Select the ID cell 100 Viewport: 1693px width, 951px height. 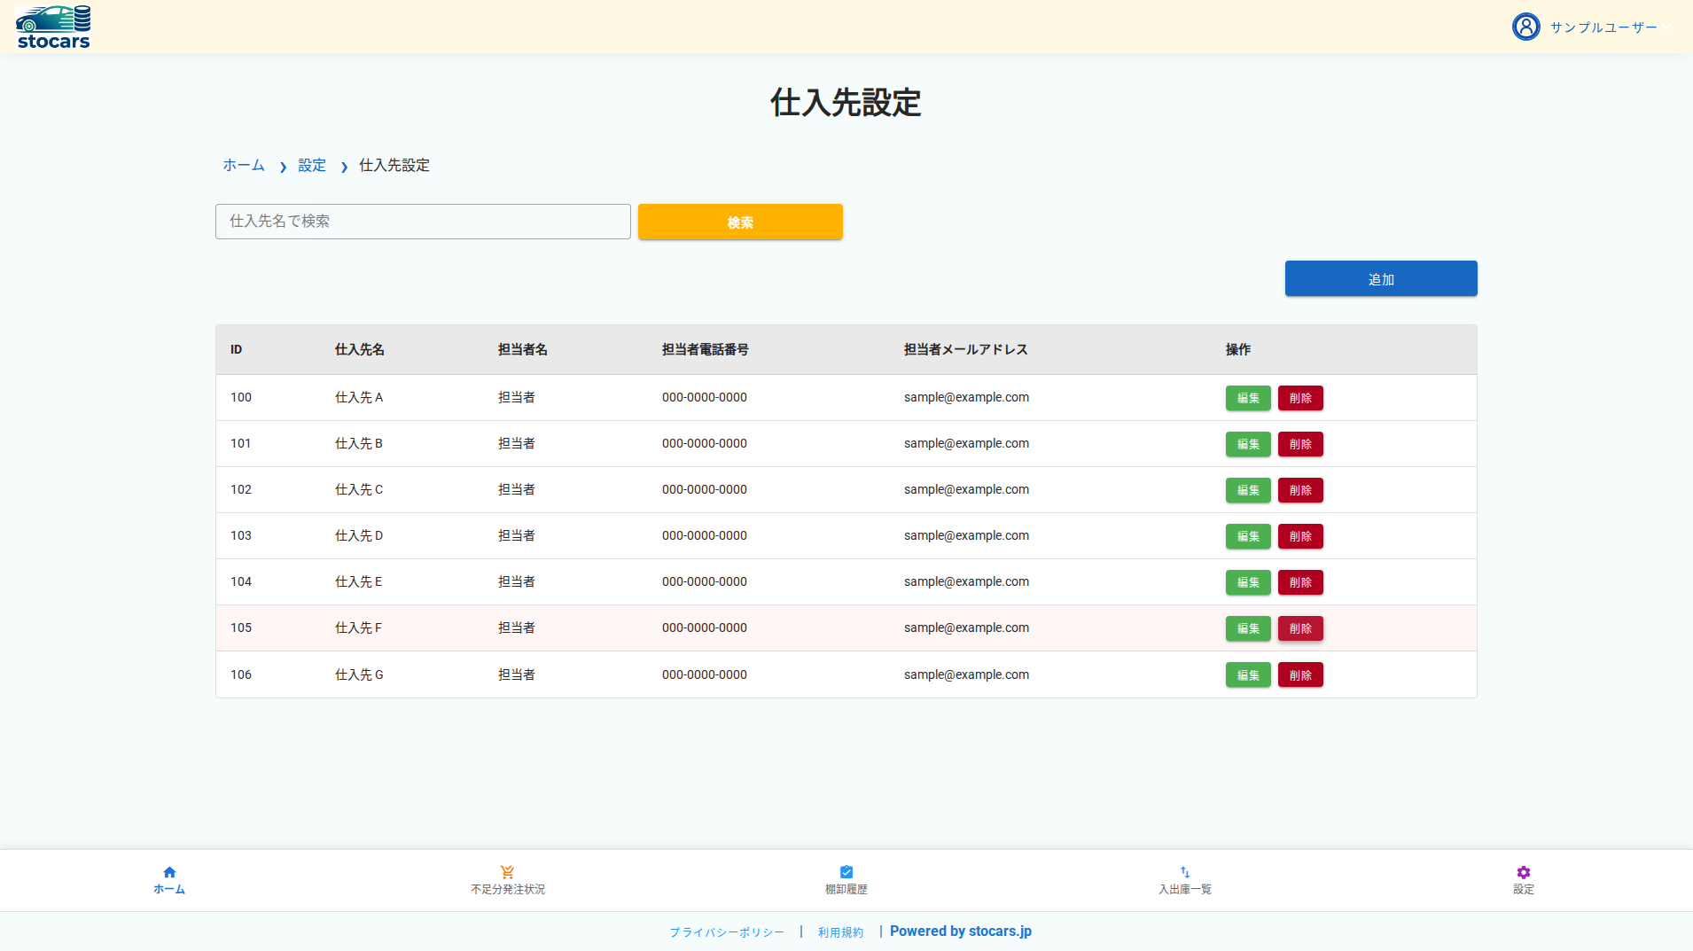(x=241, y=397)
